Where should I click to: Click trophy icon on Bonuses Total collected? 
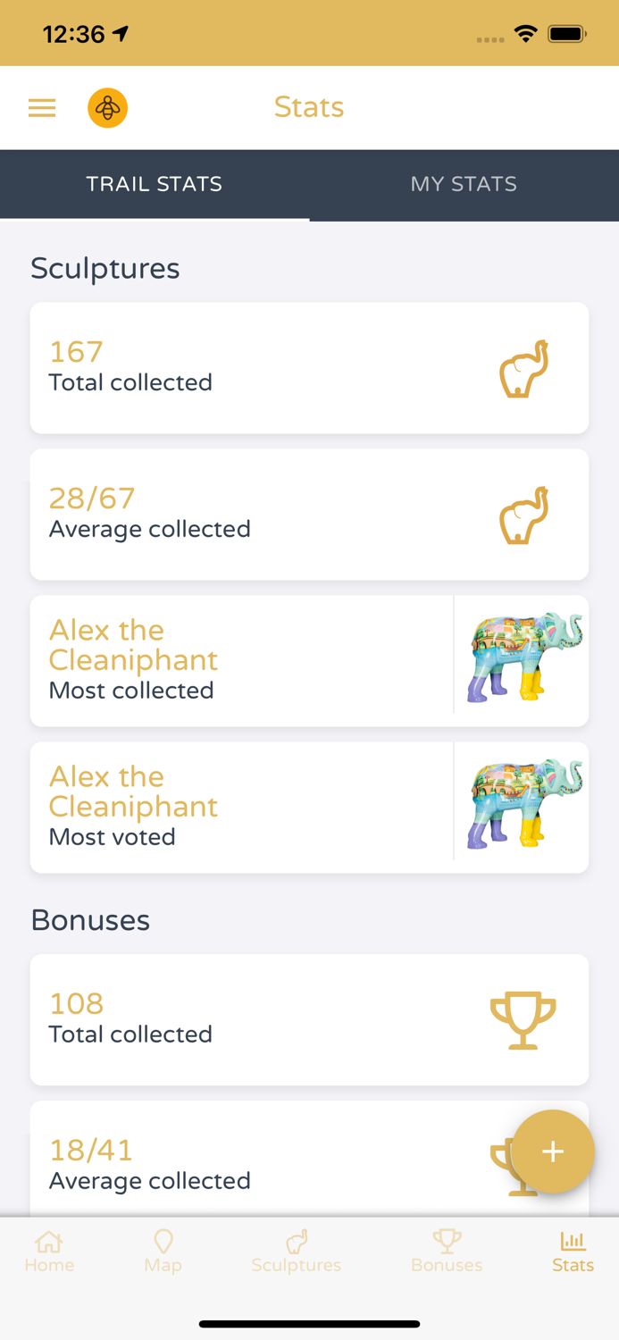(x=523, y=1019)
